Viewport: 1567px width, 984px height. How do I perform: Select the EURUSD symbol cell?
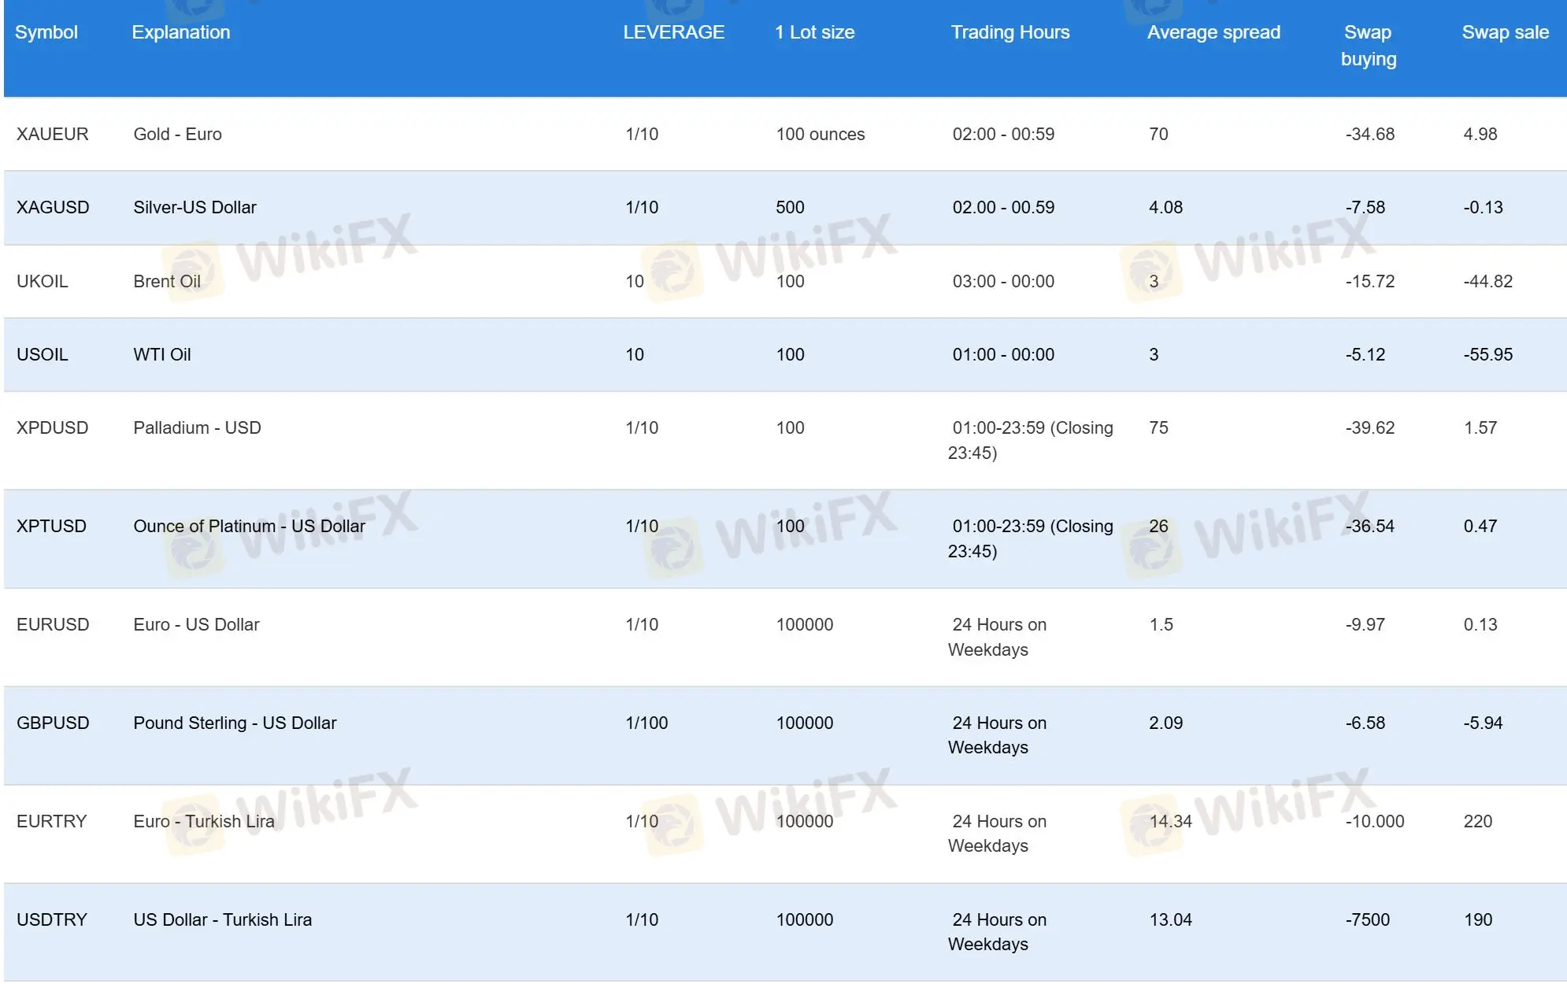tap(53, 624)
